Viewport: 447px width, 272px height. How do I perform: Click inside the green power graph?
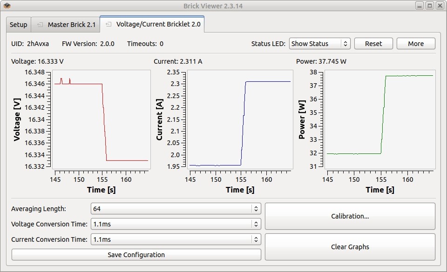point(380,119)
